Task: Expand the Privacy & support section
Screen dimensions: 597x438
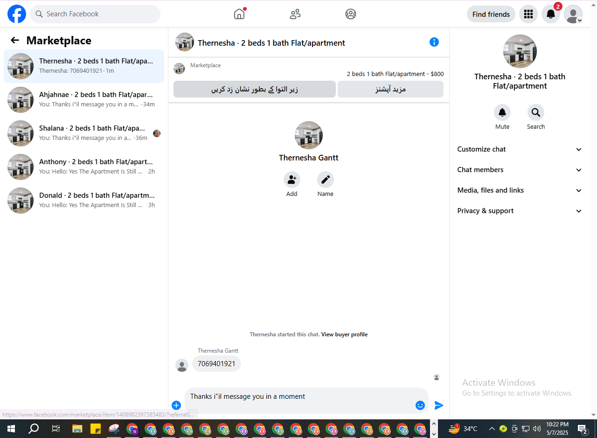Action: [520, 211]
